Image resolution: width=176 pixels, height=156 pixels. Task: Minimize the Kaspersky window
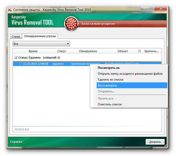(144, 9)
